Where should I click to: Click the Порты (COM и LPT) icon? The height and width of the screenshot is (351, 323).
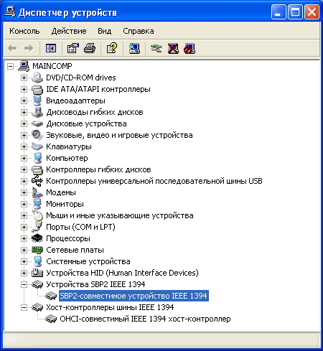[x=37, y=227]
